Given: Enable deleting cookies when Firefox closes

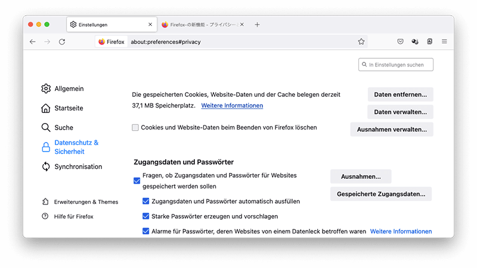Looking at the screenshot, I should (135, 128).
